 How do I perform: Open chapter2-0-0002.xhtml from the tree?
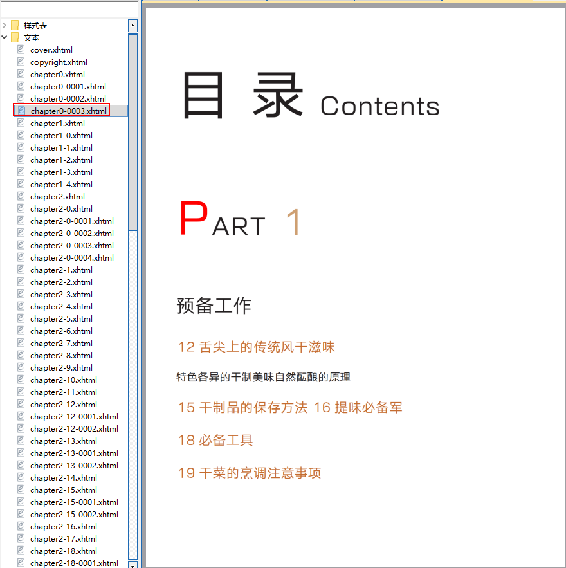(x=71, y=233)
